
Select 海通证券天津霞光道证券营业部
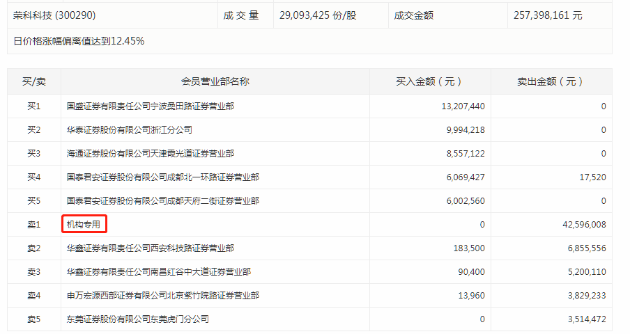pos(150,154)
